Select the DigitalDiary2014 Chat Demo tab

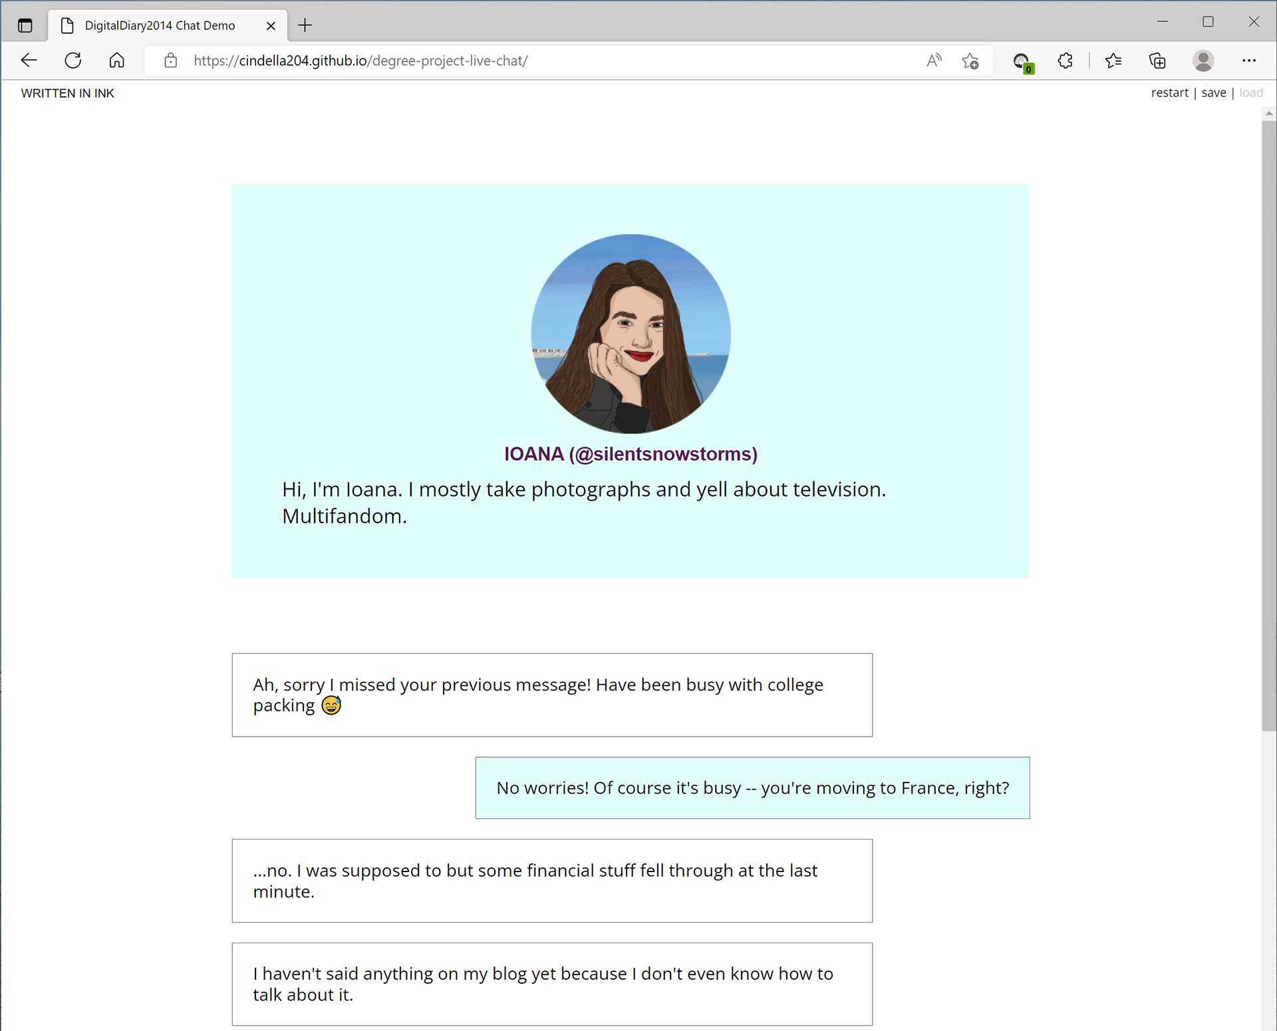(x=168, y=25)
